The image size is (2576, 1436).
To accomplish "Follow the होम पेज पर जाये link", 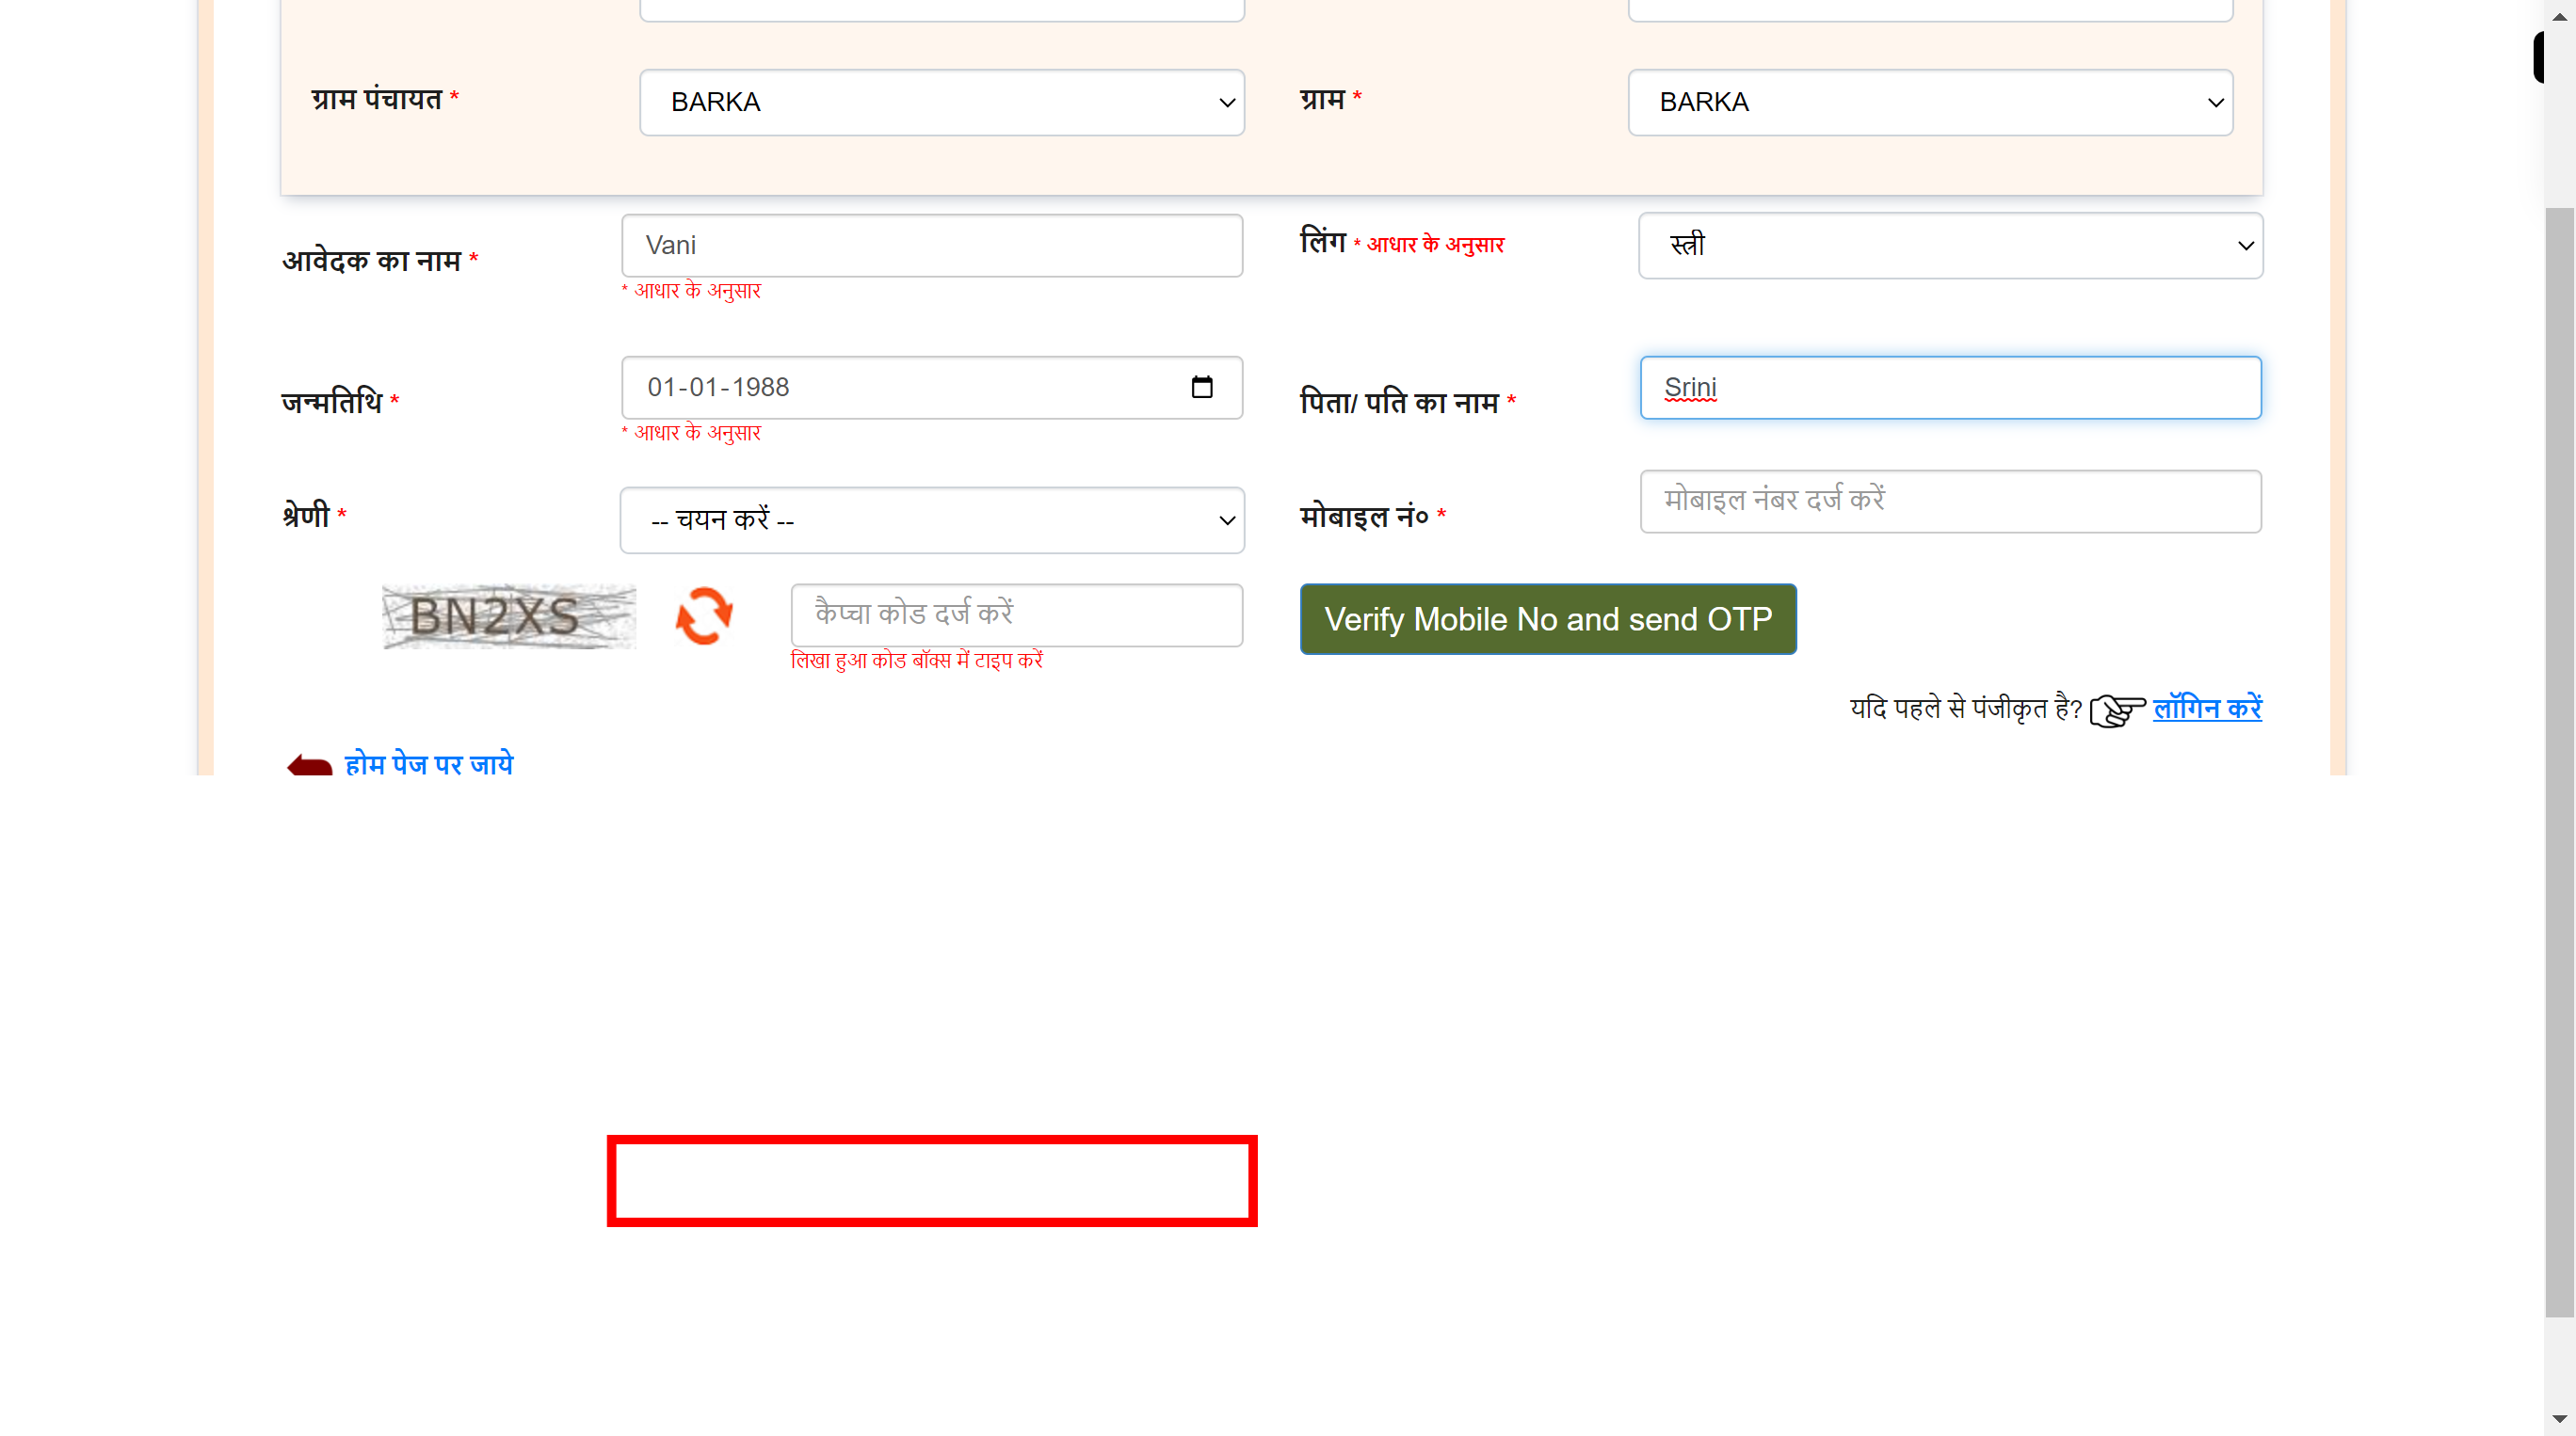I will [429, 764].
